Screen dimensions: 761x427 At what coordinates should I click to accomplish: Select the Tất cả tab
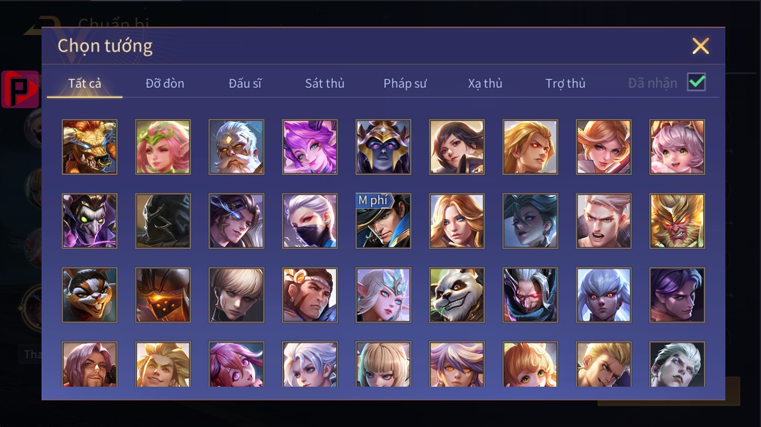[x=85, y=84]
